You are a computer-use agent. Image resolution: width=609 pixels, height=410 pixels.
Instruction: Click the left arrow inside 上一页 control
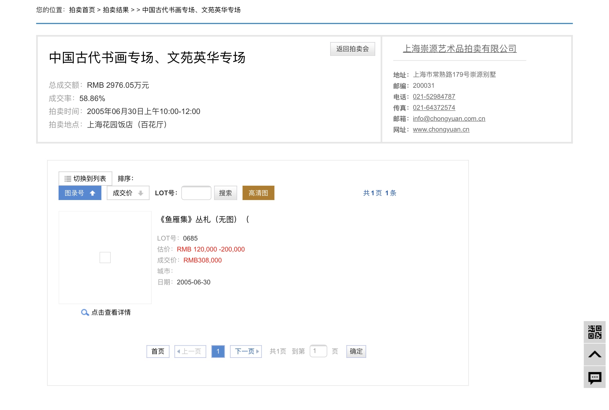pos(179,351)
